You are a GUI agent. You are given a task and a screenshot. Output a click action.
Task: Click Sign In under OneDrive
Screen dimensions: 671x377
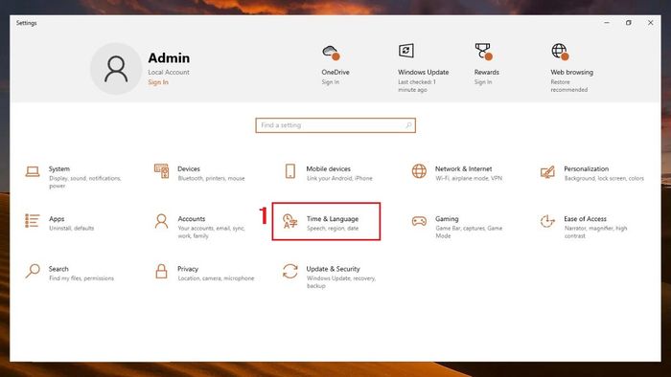click(x=331, y=82)
